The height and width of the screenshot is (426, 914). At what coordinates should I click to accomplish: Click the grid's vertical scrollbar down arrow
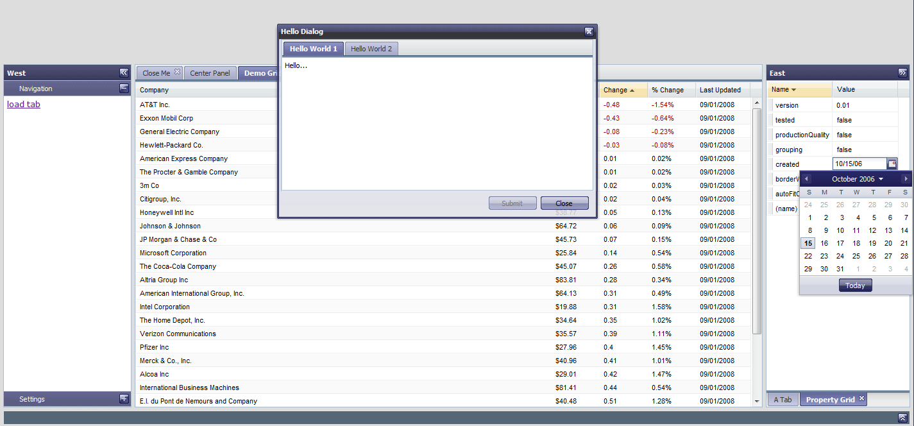coord(757,401)
